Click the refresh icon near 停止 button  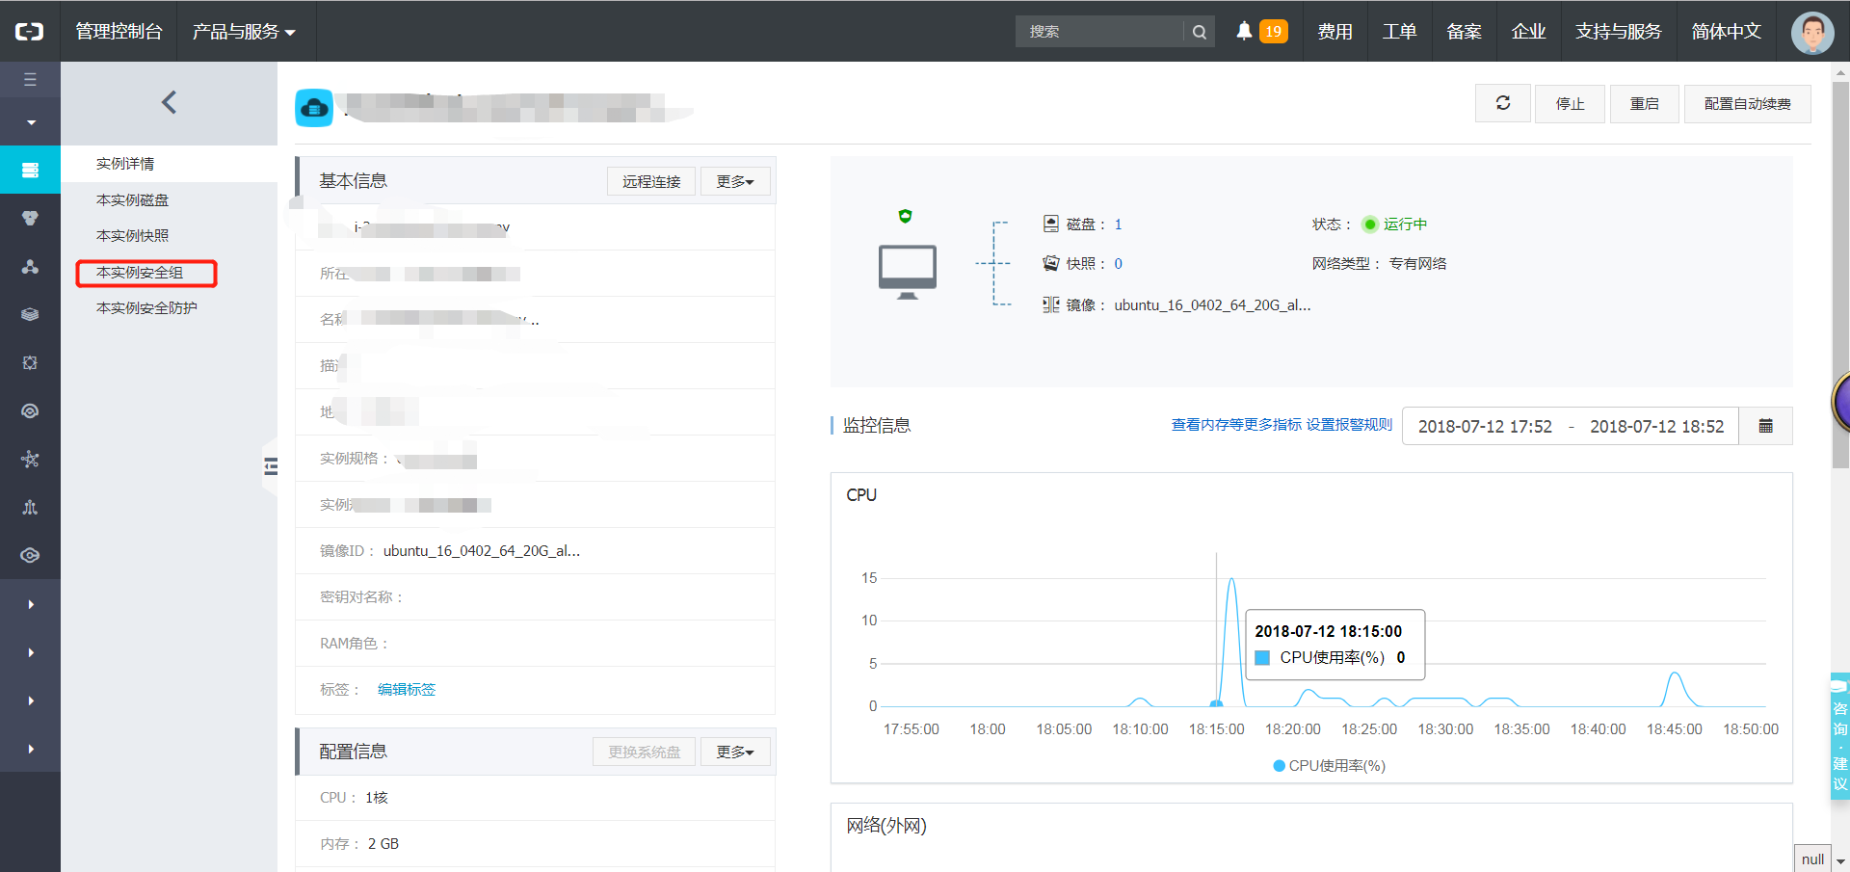pos(1502,103)
